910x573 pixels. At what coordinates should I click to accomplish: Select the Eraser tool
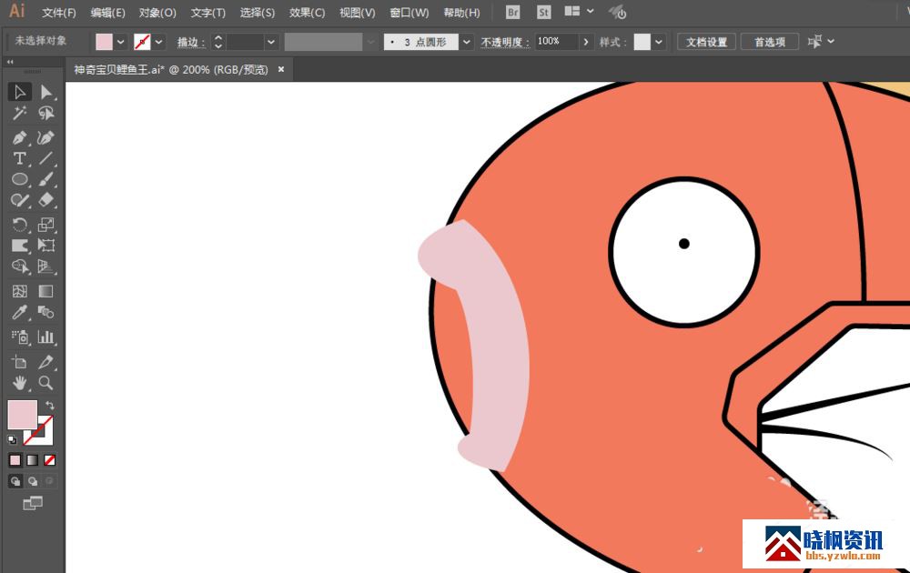[x=45, y=200]
